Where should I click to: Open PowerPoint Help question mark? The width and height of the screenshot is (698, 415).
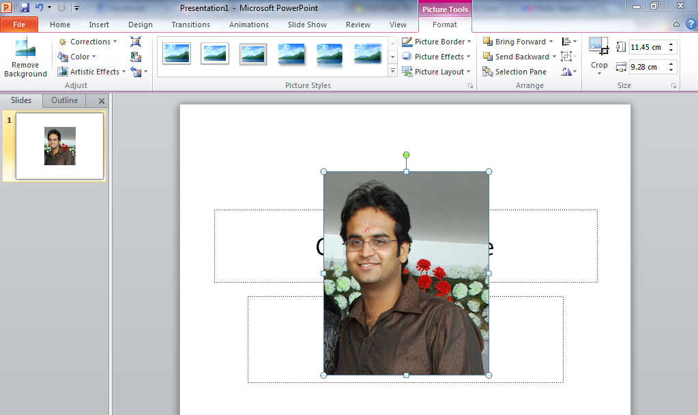(691, 24)
